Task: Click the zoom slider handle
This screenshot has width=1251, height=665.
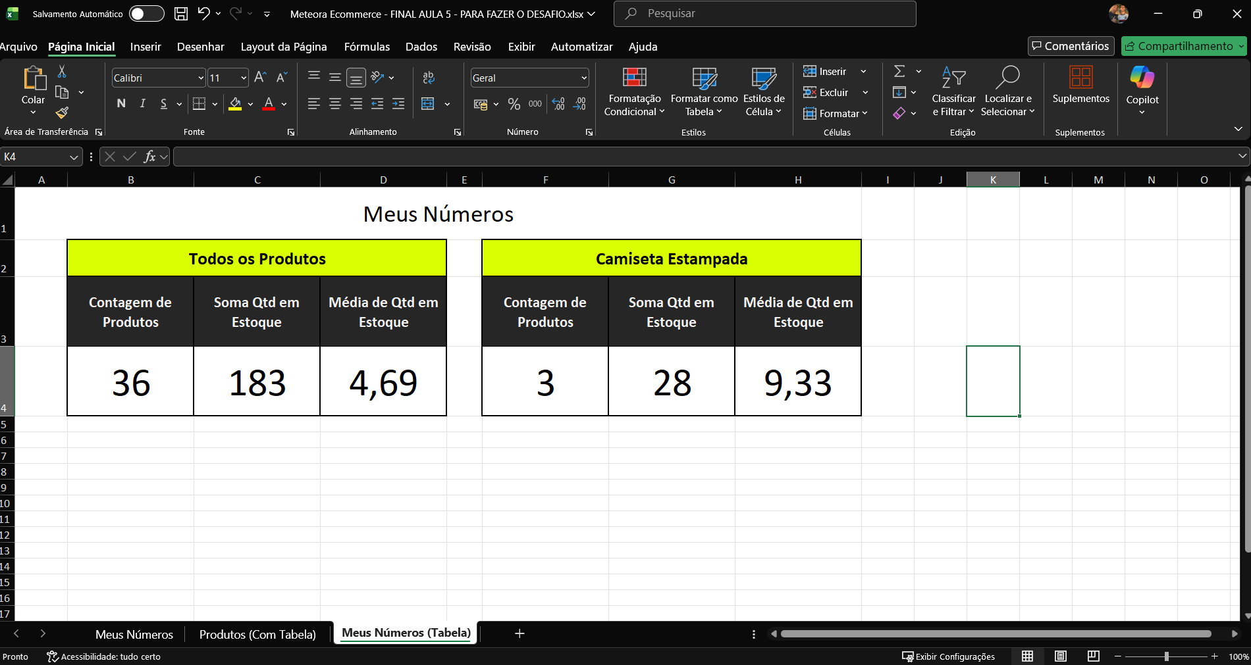Action: tap(1166, 656)
